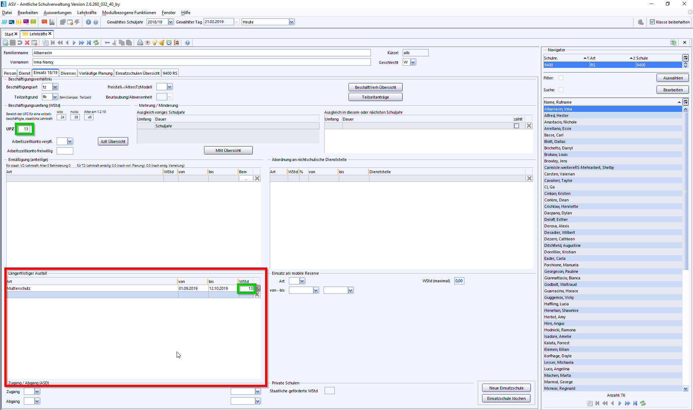Click the column chooser icon beside Name, Rufname
Image resolution: width=693 pixels, height=410 pixels.
point(686,102)
